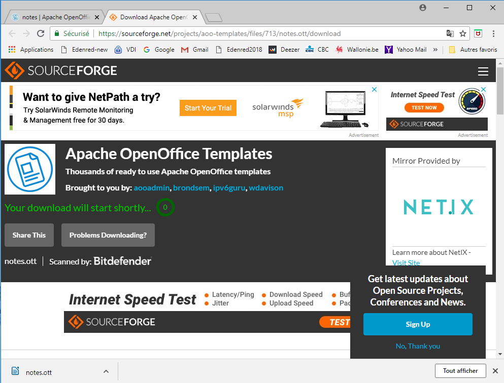The image size is (504, 383).
Task: Open the red shield extension icon
Action: [x=478, y=33]
